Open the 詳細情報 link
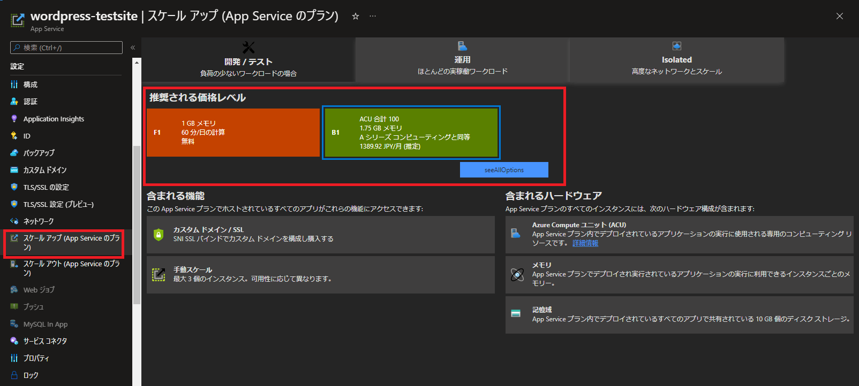Viewport: 859px width, 386px height. (585, 243)
